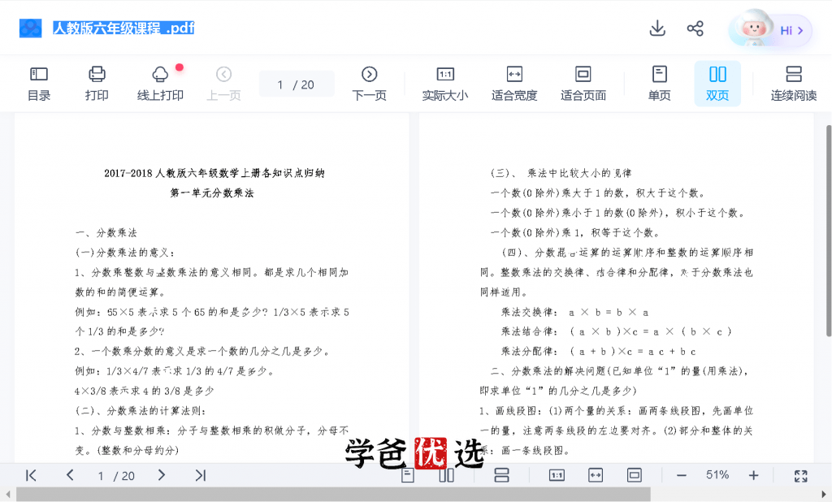Click fit page icon in bottom bar
This screenshot has width=832, height=502.
click(634, 475)
